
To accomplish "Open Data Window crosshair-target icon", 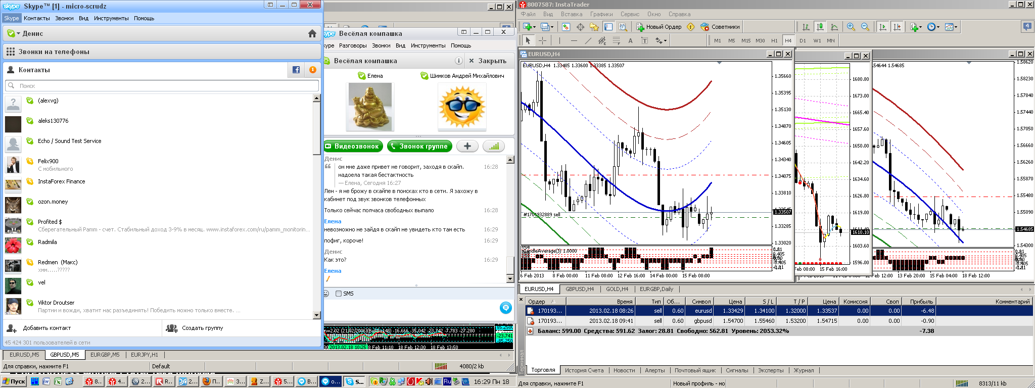I will click(580, 27).
